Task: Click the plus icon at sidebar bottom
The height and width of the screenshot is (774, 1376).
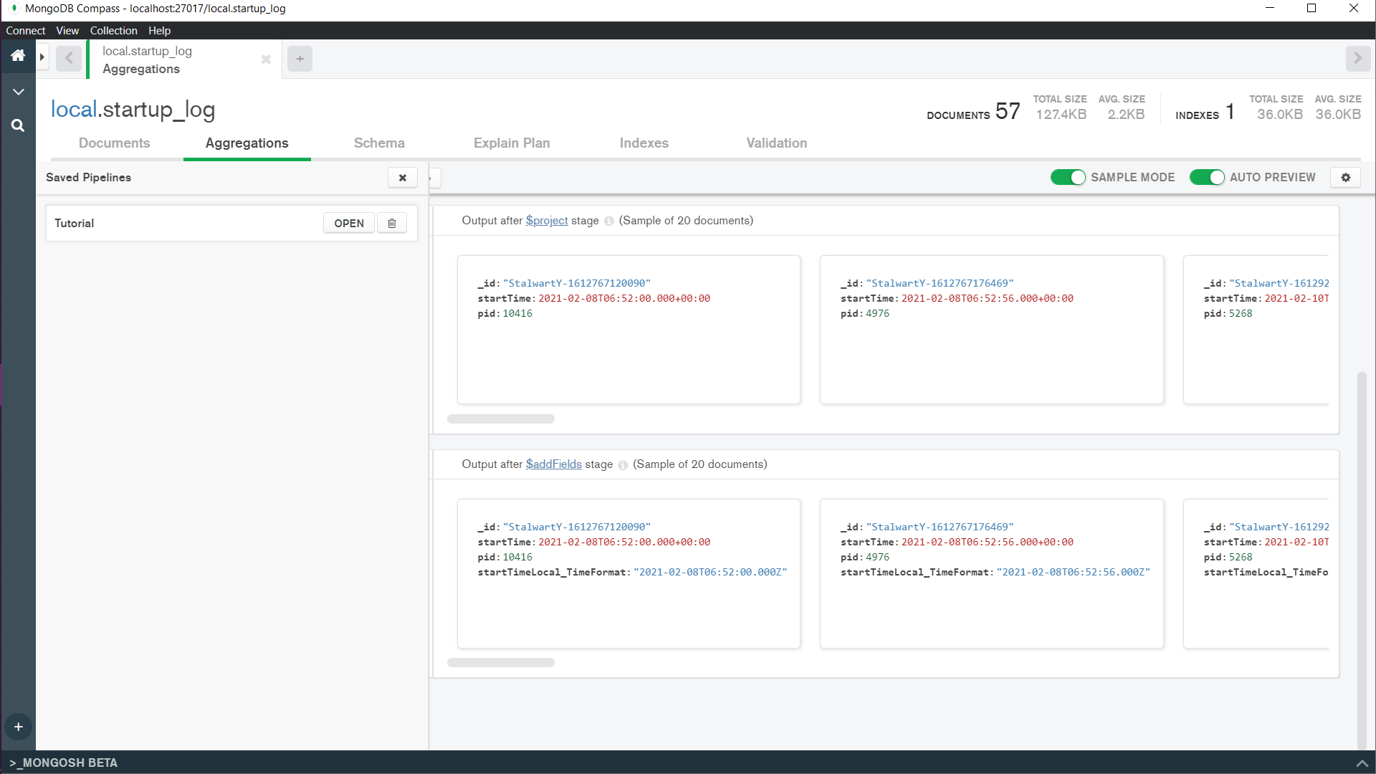Action: pyautogui.click(x=18, y=727)
